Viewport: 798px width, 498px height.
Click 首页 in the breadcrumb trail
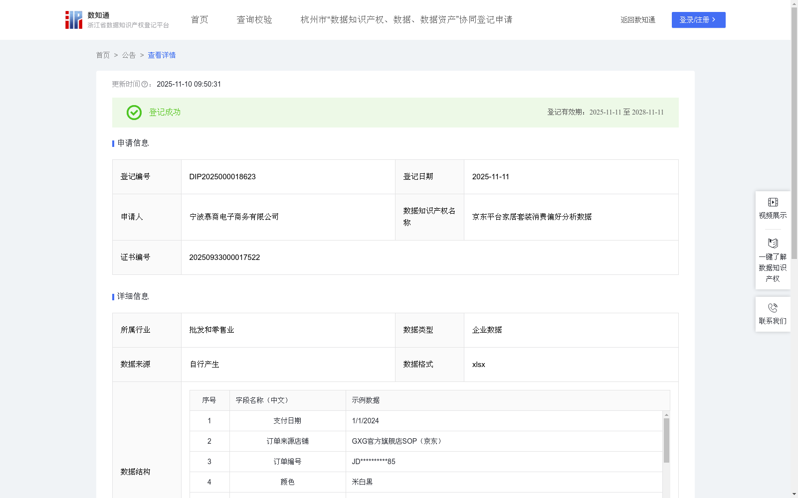pyautogui.click(x=103, y=55)
